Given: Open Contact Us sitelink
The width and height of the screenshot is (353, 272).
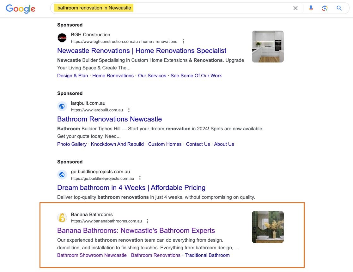Looking at the screenshot, I should (198, 144).
